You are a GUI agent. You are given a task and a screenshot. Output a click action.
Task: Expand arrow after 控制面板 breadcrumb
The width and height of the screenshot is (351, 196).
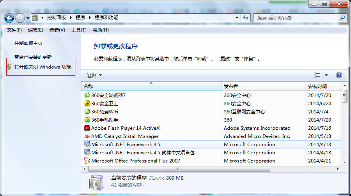click(x=71, y=18)
